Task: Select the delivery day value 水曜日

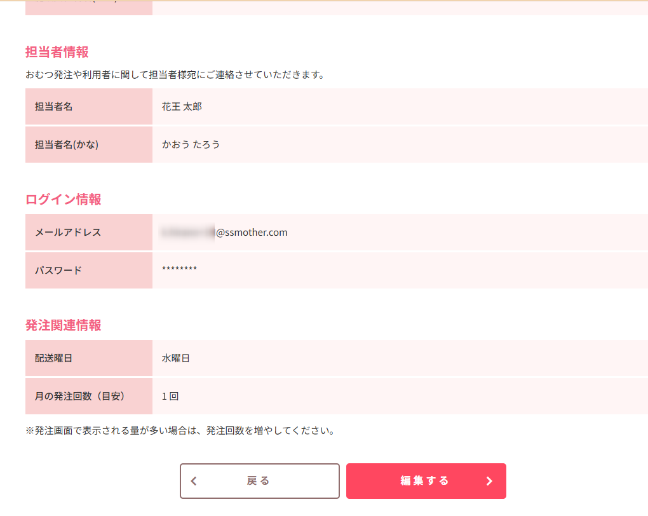Action: tap(175, 358)
